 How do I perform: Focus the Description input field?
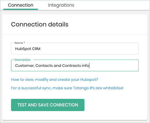click(75, 65)
